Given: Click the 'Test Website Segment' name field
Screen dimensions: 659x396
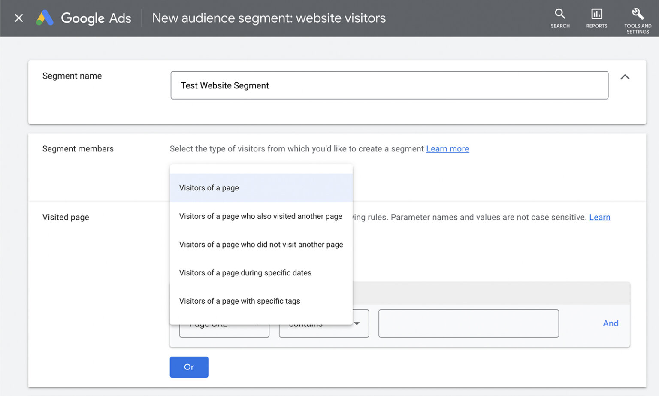Looking at the screenshot, I should (x=389, y=85).
